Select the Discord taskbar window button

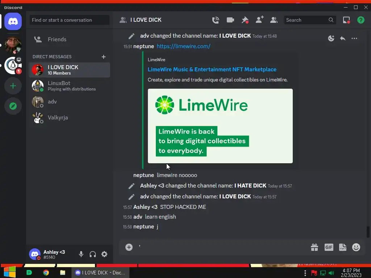tap(100, 273)
